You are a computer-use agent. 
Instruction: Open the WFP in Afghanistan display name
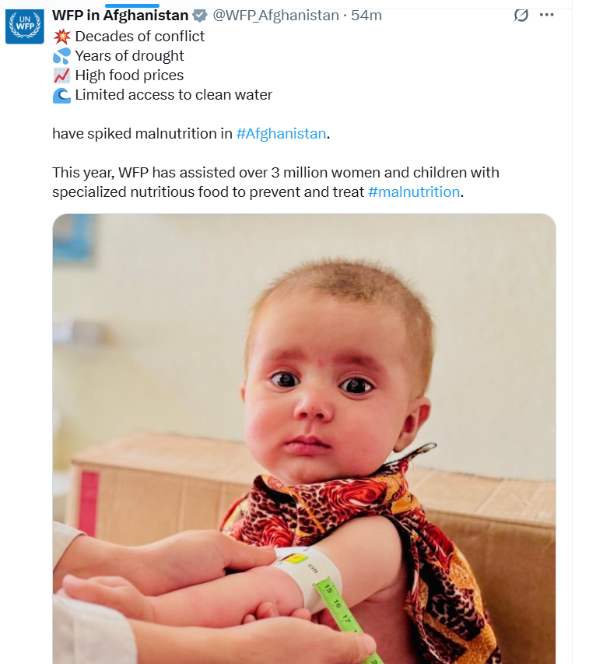(x=120, y=16)
